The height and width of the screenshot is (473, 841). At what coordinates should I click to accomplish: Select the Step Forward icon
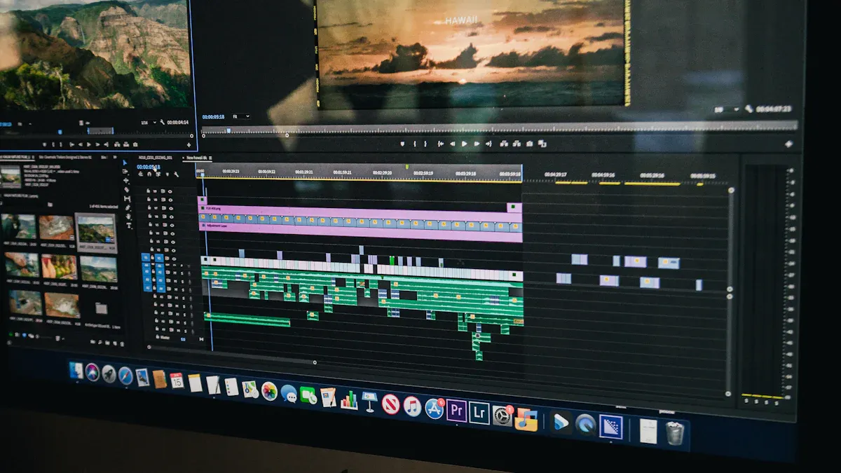[x=477, y=143]
